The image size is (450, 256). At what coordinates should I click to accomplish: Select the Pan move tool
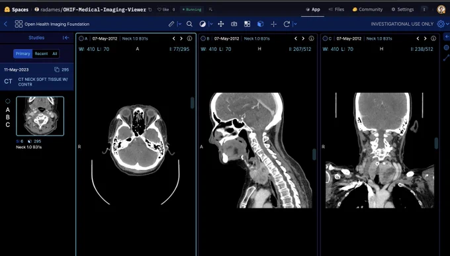pyautogui.click(x=220, y=24)
